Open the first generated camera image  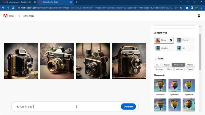(x=21, y=61)
